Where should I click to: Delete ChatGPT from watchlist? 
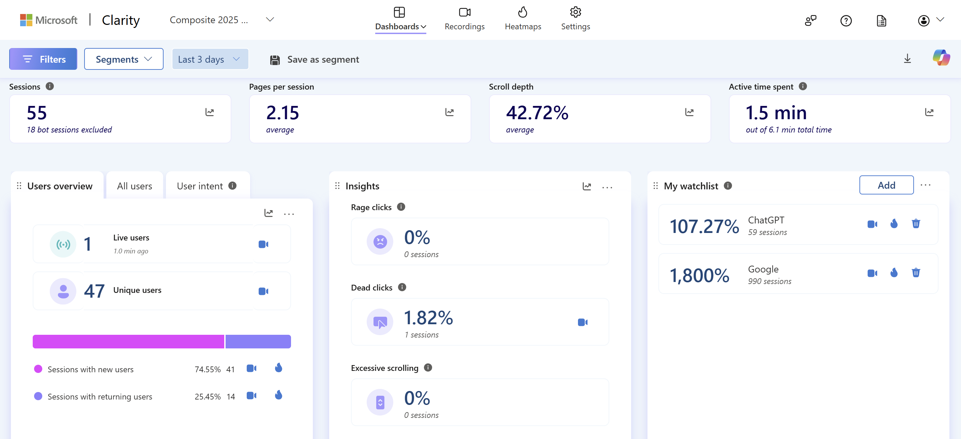915,224
